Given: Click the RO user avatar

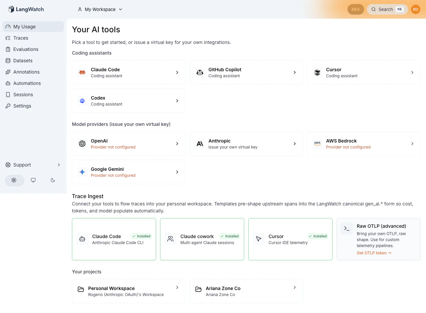Looking at the screenshot, I should (x=416, y=9).
